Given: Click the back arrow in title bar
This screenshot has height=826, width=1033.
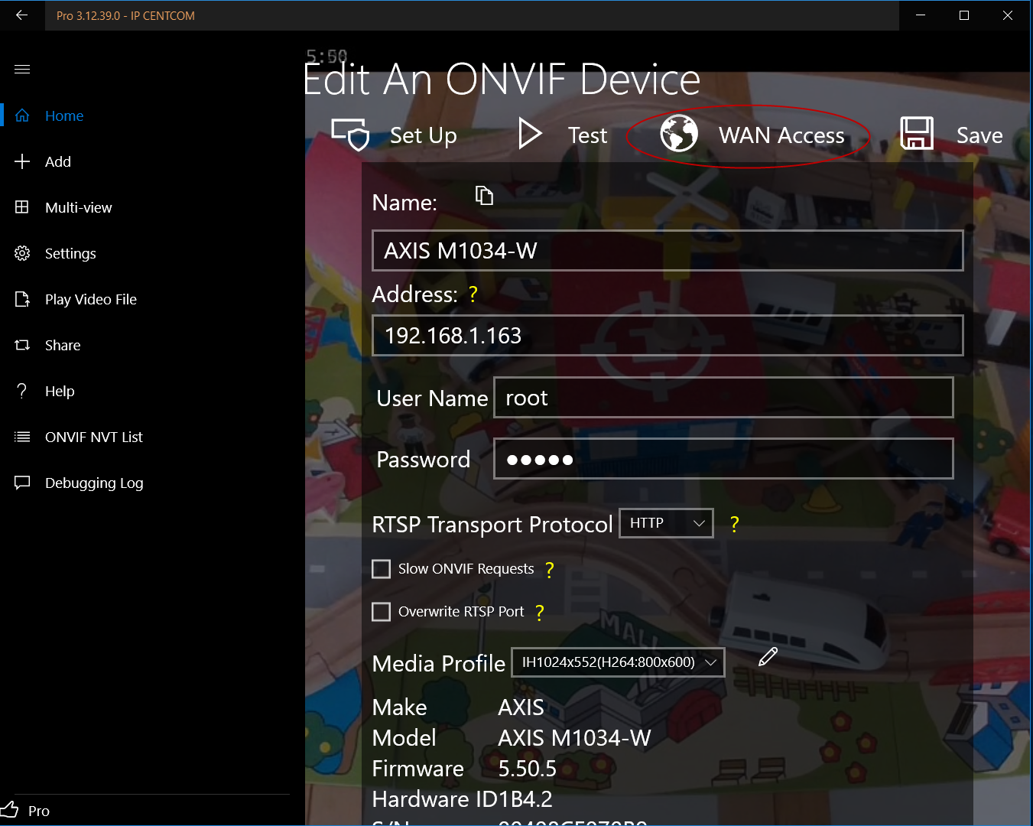Looking at the screenshot, I should coord(21,15).
